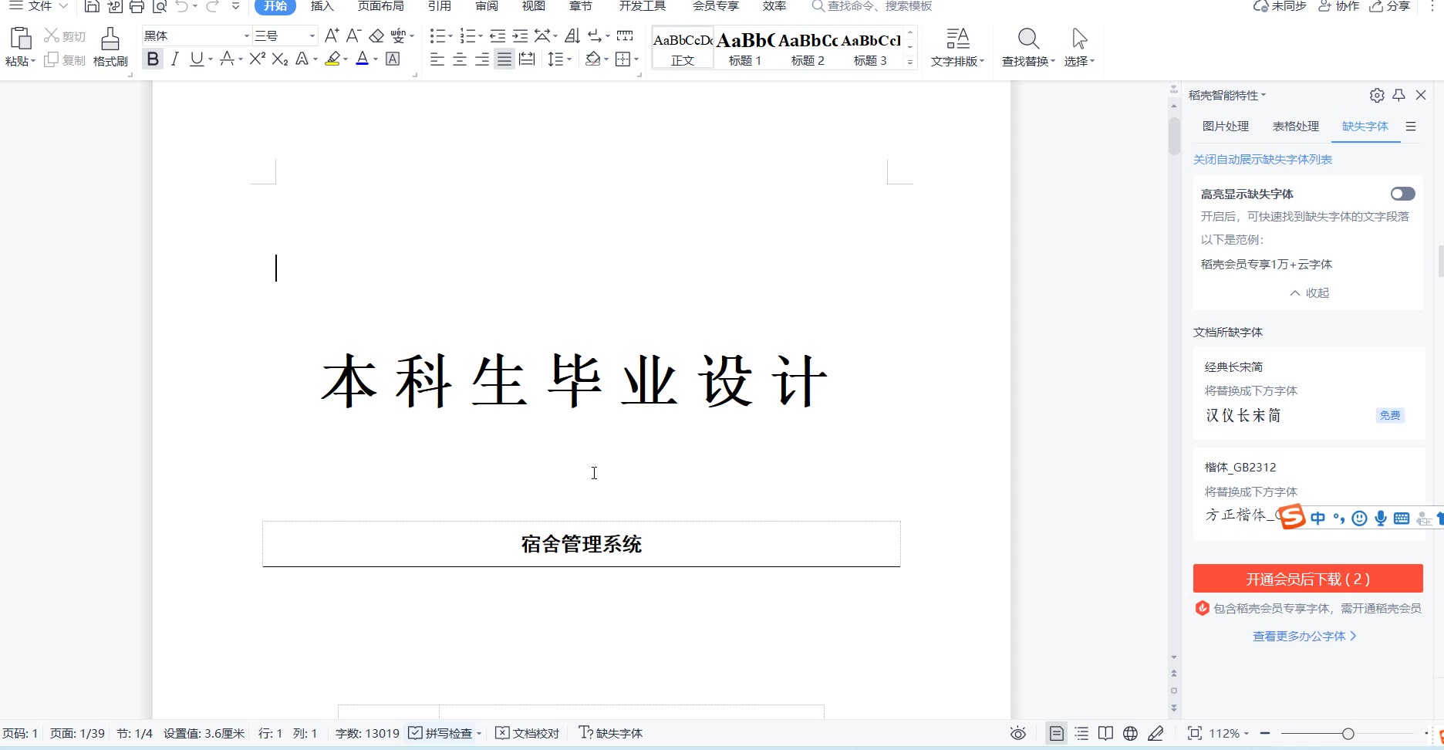Apply character border icon
The height and width of the screenshot is (750, 1444).
click(x=393, y=59)
